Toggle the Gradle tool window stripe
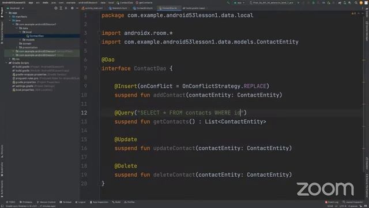 pos(367,13)
